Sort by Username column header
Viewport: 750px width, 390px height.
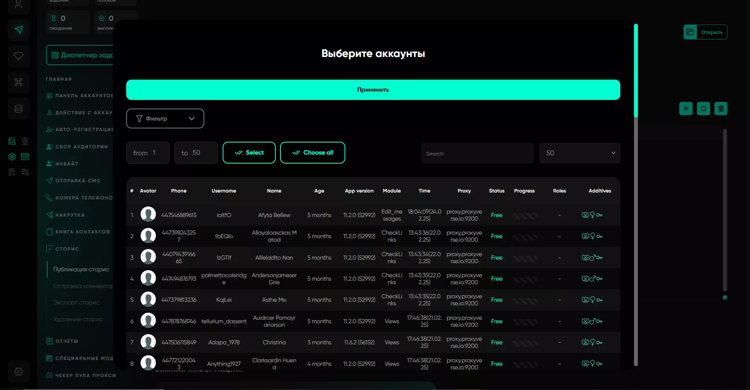point(224,191)
